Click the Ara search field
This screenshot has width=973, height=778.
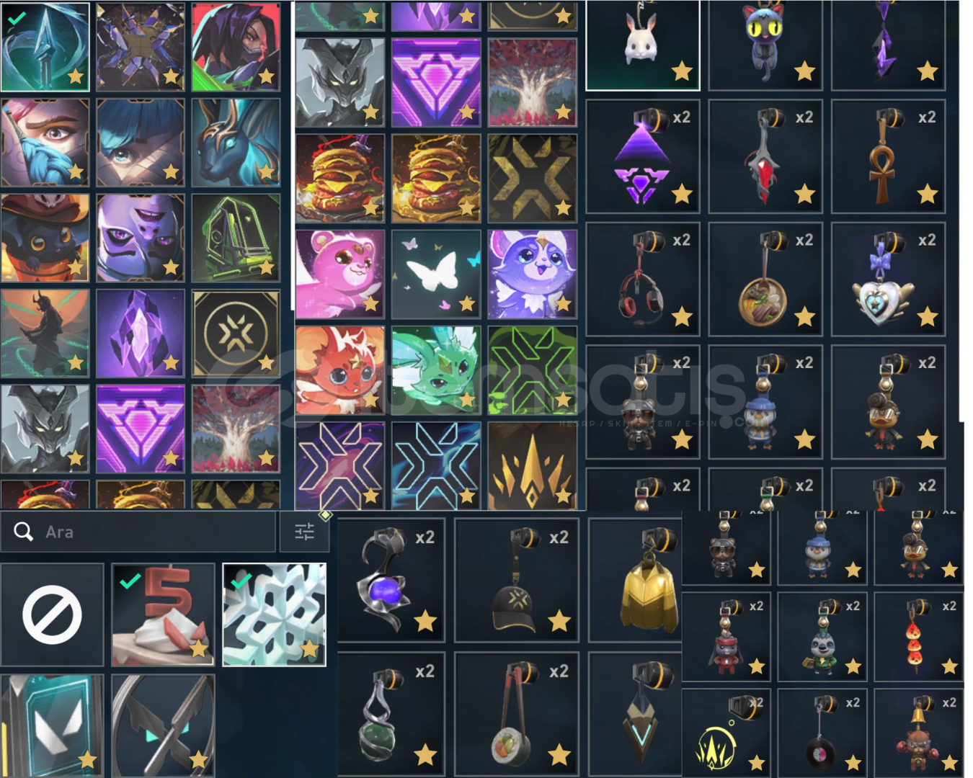coord(138,532)
